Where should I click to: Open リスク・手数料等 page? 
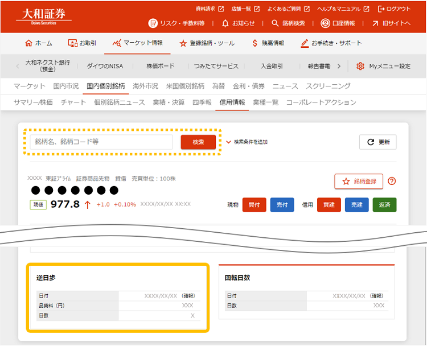(x=176, y=23)
